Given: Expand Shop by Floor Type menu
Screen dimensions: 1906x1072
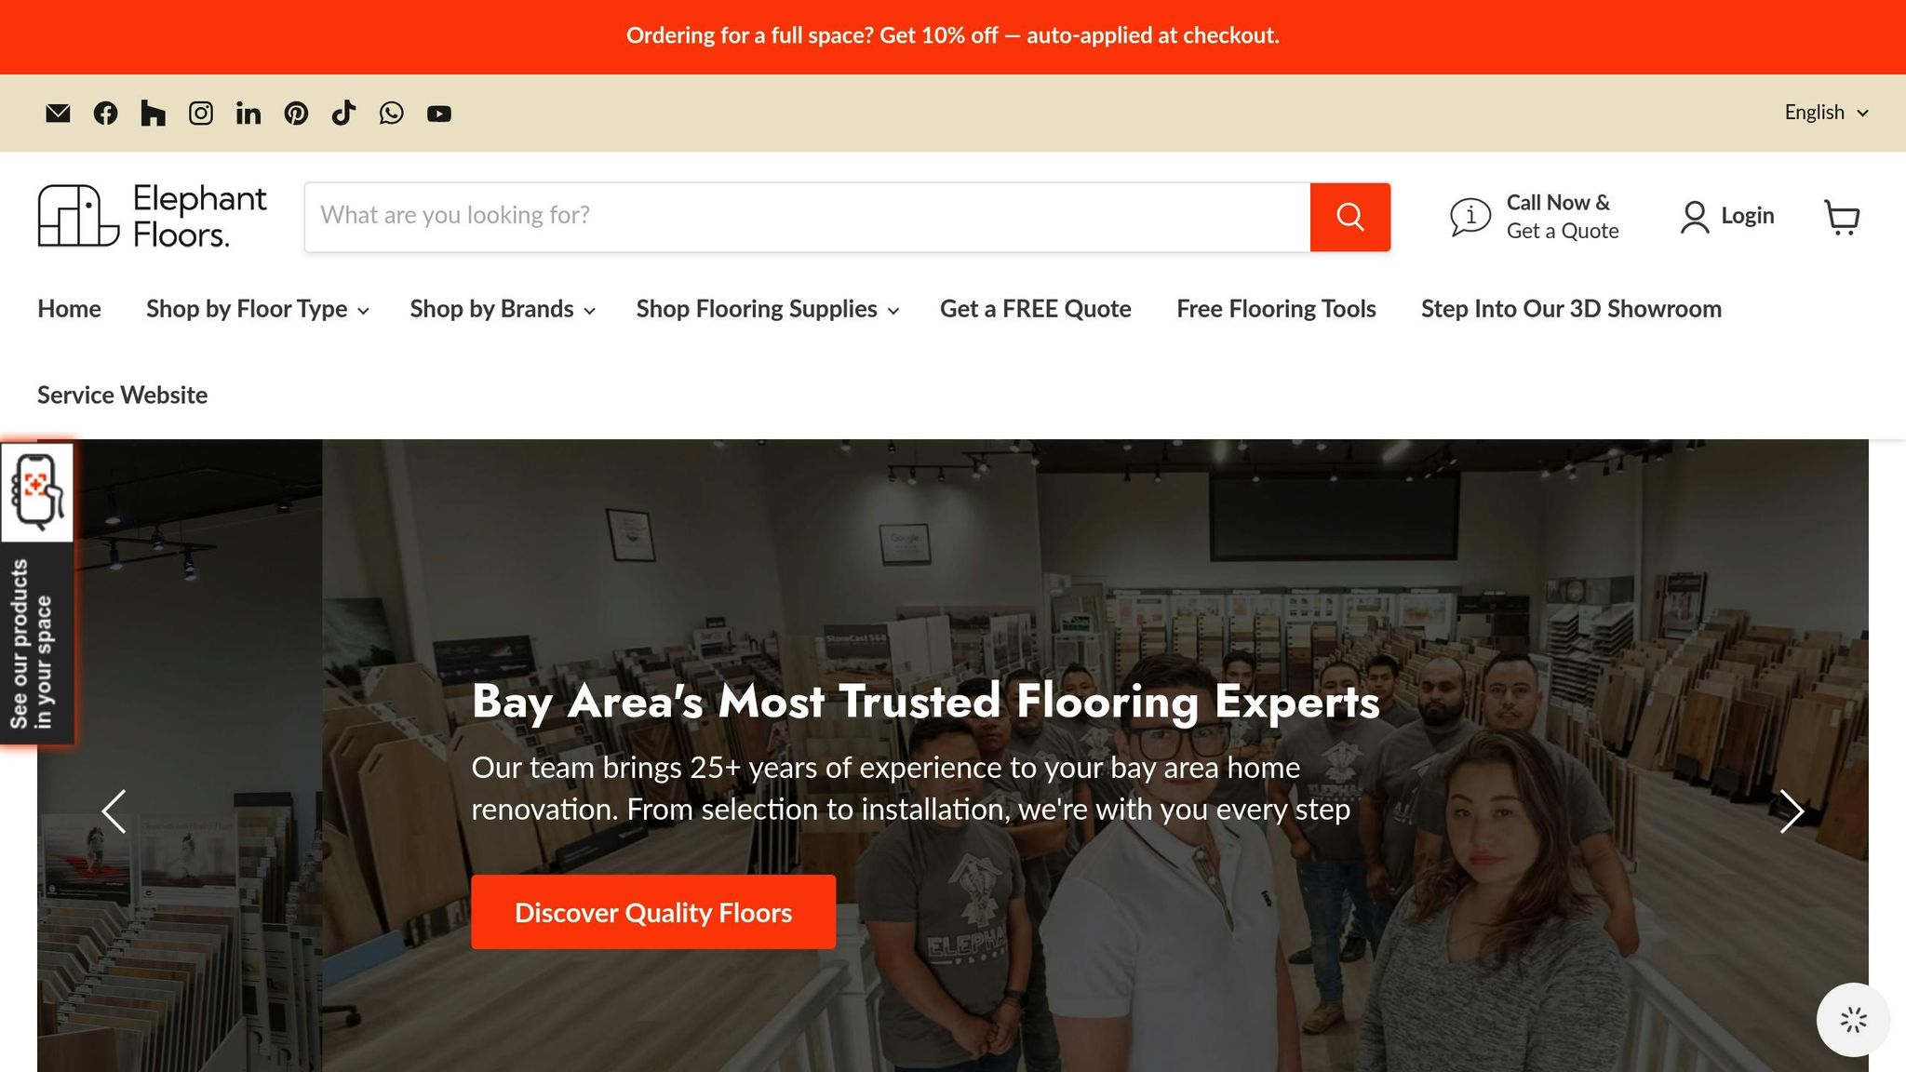Looking at the screenshot, I should (258, 309).
